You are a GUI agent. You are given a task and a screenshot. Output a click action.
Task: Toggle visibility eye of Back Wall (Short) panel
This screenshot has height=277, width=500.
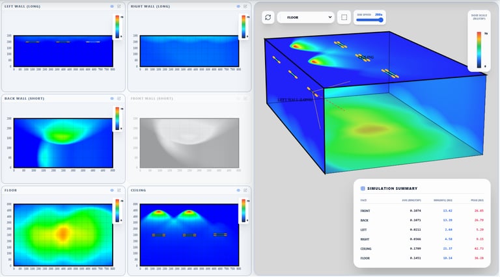(x=112, y=98)
